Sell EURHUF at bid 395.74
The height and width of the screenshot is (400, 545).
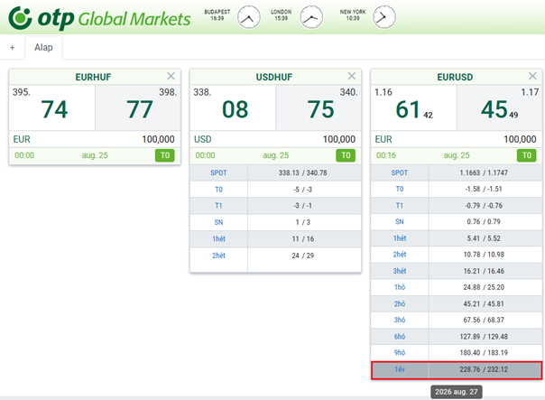pyautogui.click(x=52, y=107)
